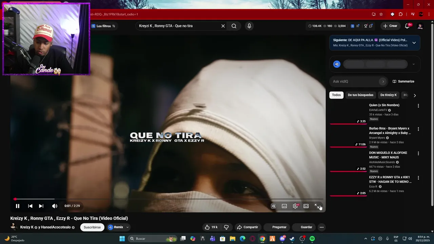Skip to the next video
This screenshot has height=244, width=434.
41,206
